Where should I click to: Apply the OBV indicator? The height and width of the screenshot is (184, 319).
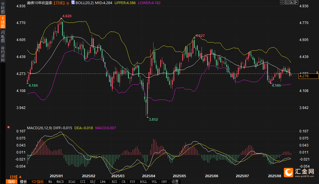[x=164, y=182]
